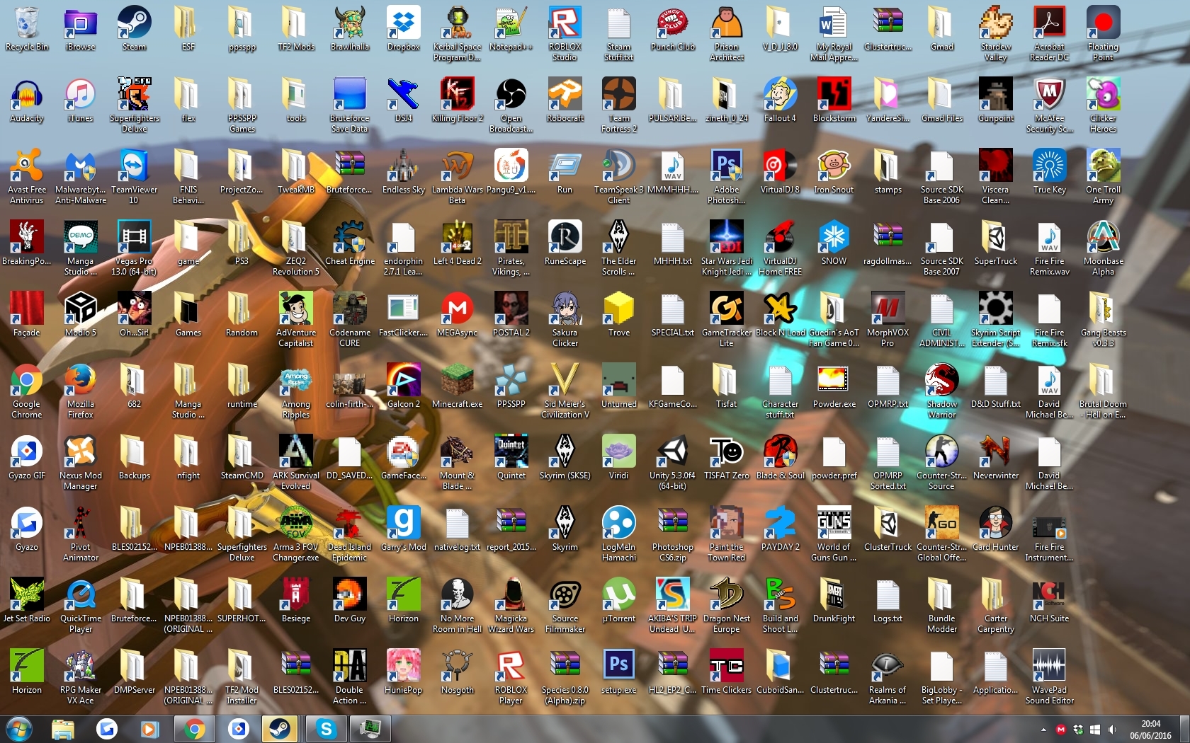Select the RuneScape desktop icon
Image resolution: width=1190 pixels, height=743 pixels.
point(565,243)
